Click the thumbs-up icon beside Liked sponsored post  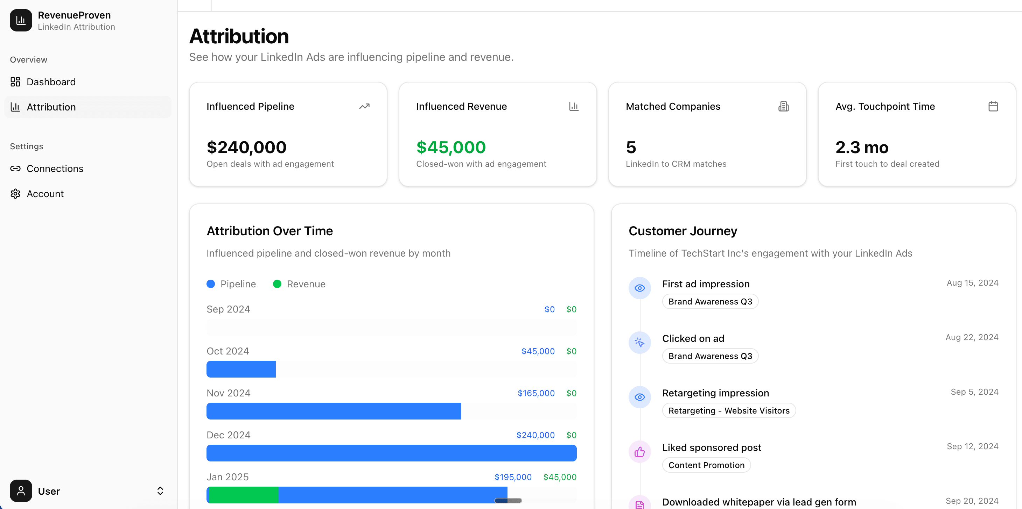point(639,451)
